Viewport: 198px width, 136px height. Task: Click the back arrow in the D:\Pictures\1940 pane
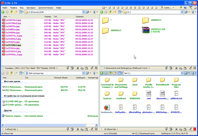pyautogui.click(x=3, y=12)
